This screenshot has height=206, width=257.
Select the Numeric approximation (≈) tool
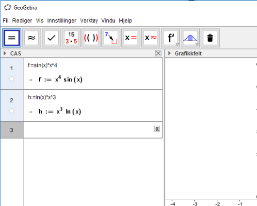32,38
